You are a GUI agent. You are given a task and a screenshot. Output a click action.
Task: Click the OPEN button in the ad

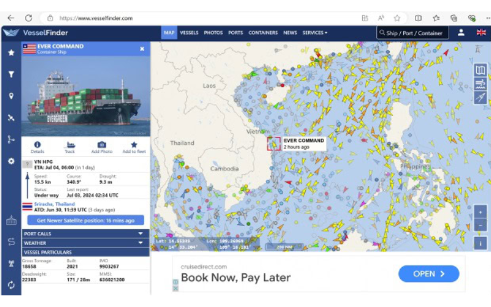coord(428,274)
